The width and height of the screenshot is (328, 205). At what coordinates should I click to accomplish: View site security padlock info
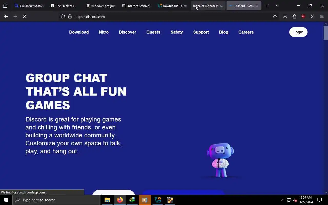coord(70,16)
